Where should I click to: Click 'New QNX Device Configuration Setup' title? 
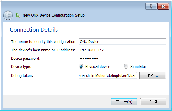point(54,15)
